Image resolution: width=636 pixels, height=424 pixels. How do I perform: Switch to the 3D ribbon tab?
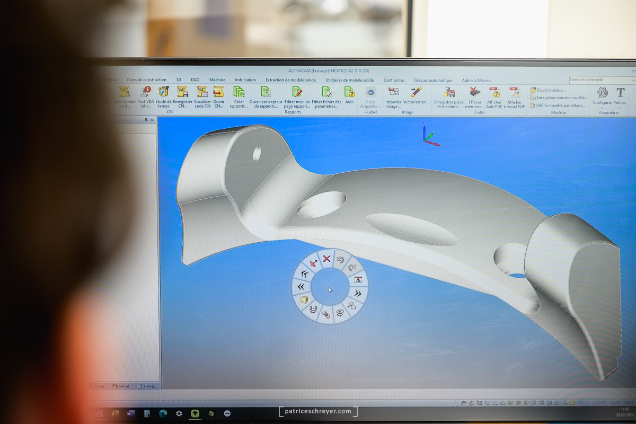(x=178, y=80)
